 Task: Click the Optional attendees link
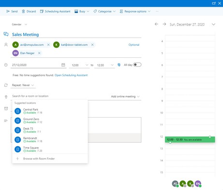(x=134, y=45)
